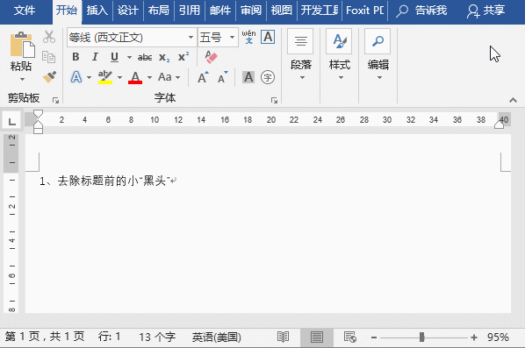
Task: Click the page count 第1页,共1页 status
Action: click(x=45, y=337)
